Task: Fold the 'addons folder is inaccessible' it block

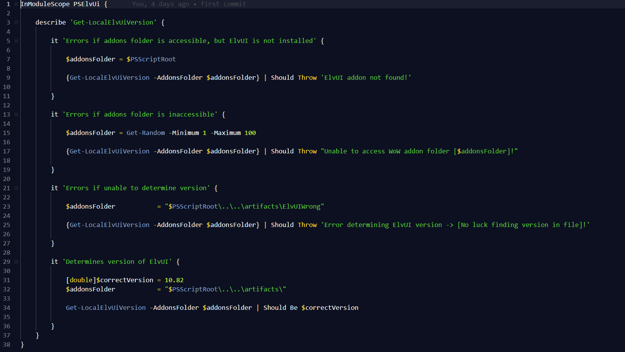Action: tap(16, 114)
